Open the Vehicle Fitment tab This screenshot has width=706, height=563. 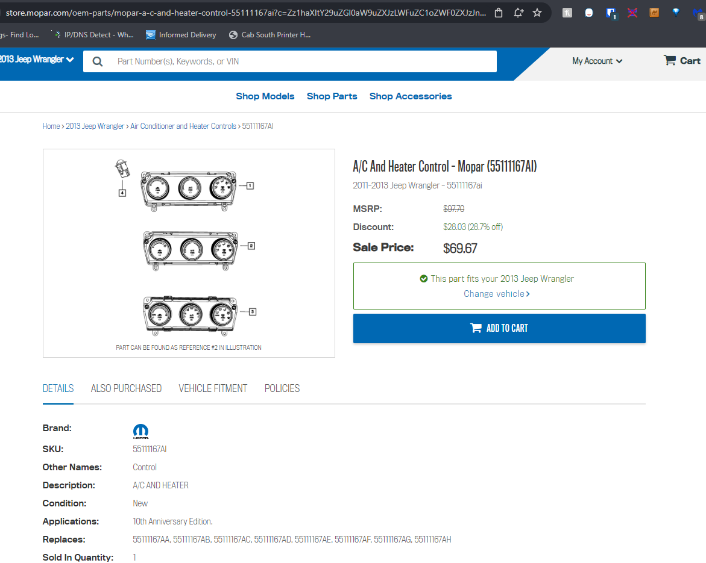pyautogui.click(x=213, y=388)
